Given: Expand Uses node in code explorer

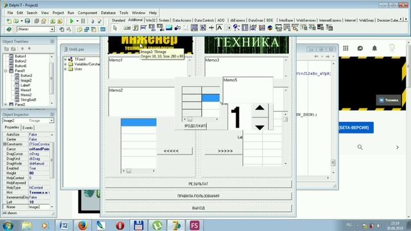Looking at the screenshot, I should (x=66, y=69).
